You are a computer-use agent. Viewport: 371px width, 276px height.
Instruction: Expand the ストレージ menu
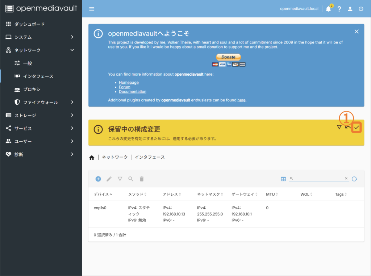point(41,115)
